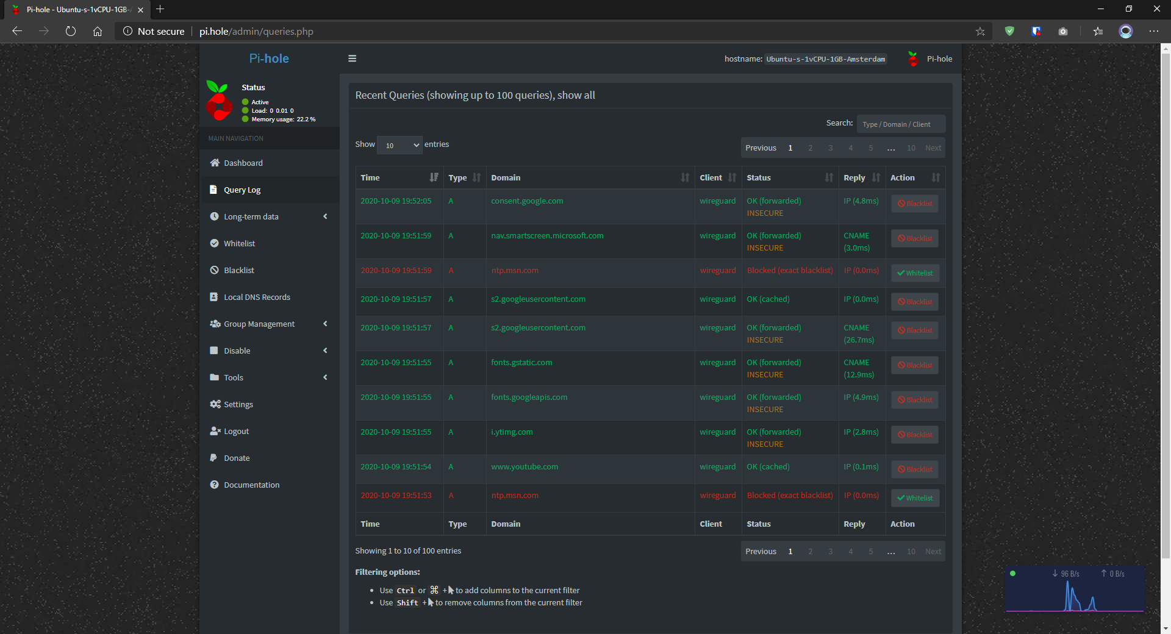Click the Settings gears icon in sidebar
Image resolution: width=1171 pixels, height=634 pixels.
pyautogui.click(x=215, y=404)
